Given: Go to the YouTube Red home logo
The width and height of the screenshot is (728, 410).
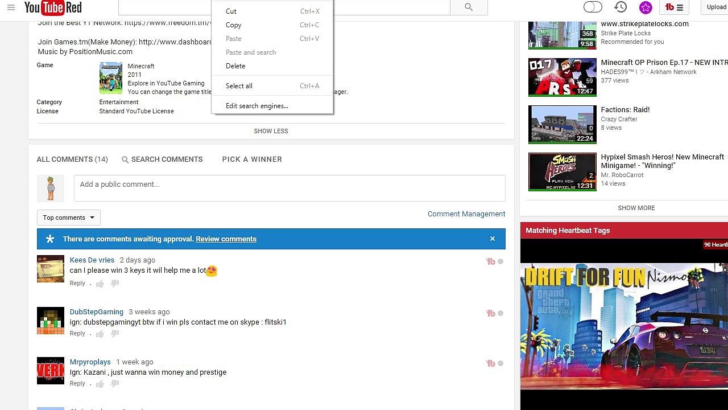Looking at the screenshot, I should [x=53, y=7].
